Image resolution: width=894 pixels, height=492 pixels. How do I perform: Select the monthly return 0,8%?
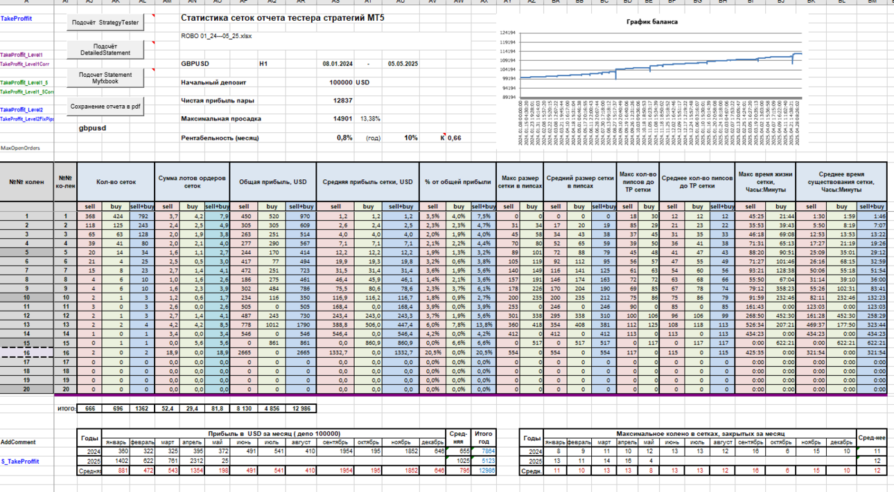pyautogui.click(x=344, y=138)
